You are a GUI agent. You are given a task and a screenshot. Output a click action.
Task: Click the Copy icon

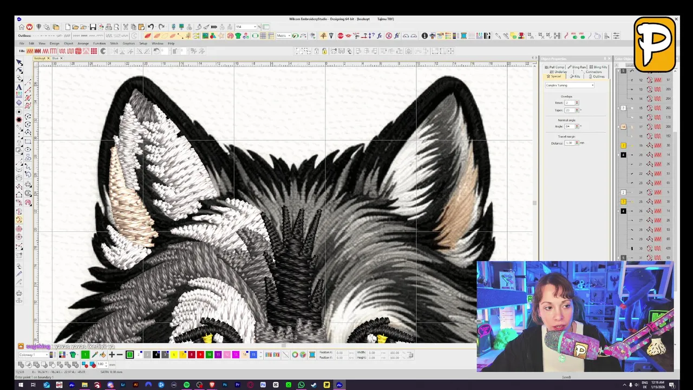point(133,27)
